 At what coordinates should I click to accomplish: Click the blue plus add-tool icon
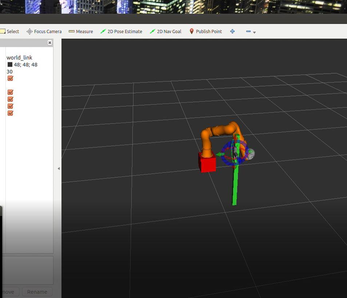tap(232, 31)
